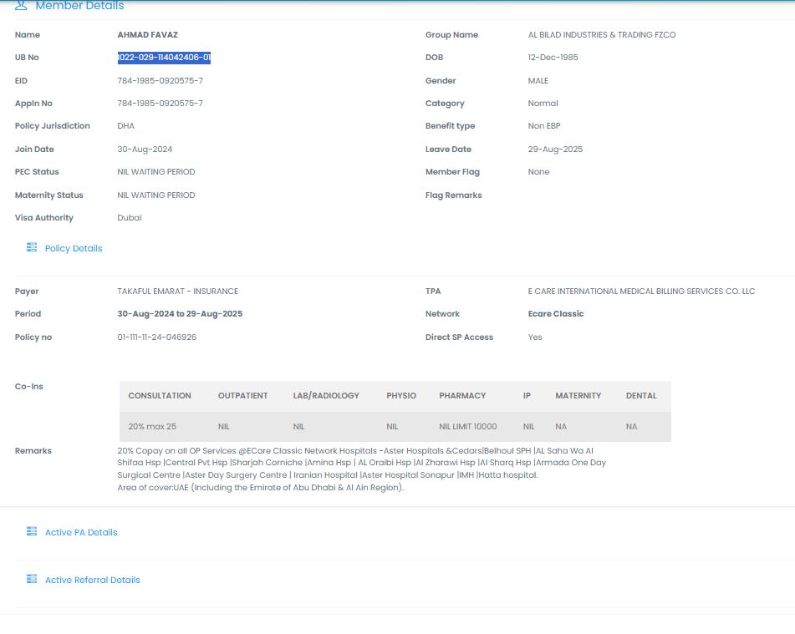The height and width of the screenshot is (634, 795).
Task: Select the 20% max 25 consultation cell
Action: [x=152, y=427]
